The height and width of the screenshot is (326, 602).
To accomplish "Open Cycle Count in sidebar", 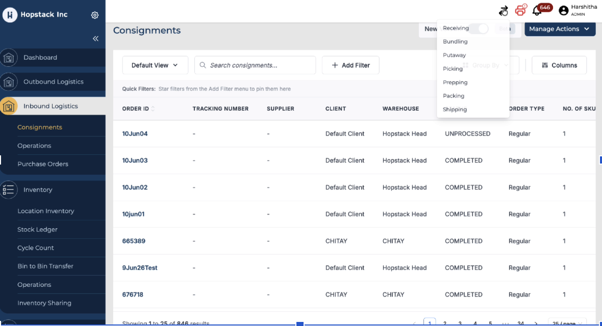I will pyautogui.click(x=35, y=248).
